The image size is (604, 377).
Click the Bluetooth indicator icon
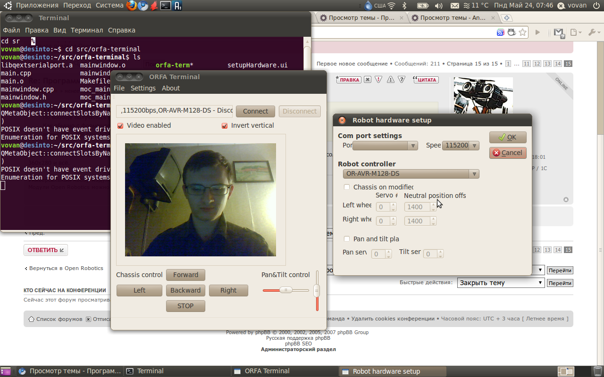coord(404,6)
